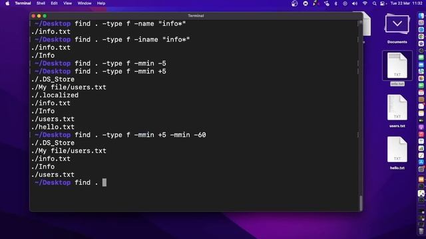Click the command ending in "-mmin -5"
Viewport: 426px width, 239px height.
tap(120, 64)
